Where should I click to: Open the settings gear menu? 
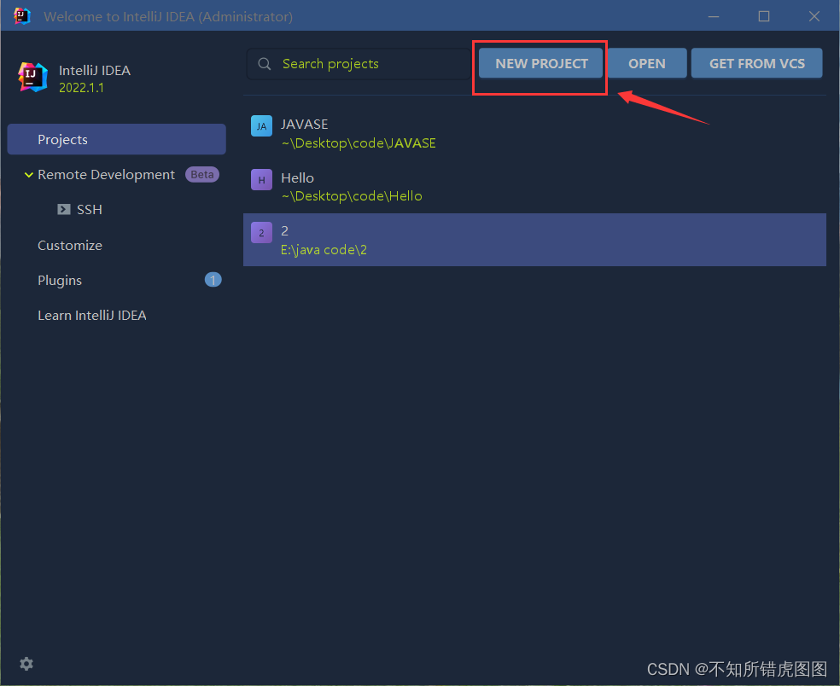coord(26,664)
